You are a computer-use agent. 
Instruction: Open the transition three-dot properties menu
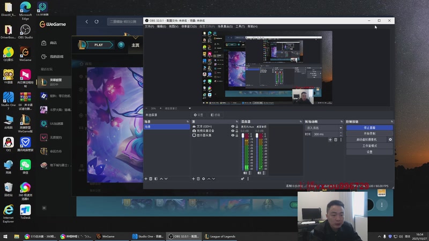341,140
